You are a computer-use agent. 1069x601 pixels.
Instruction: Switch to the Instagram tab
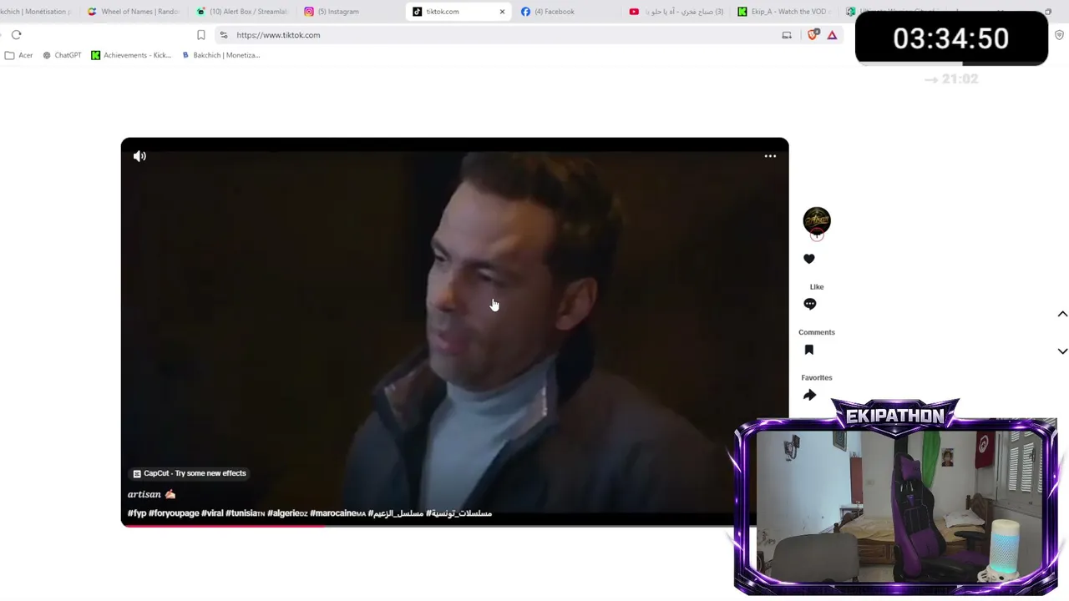click(x=351, y=12)
